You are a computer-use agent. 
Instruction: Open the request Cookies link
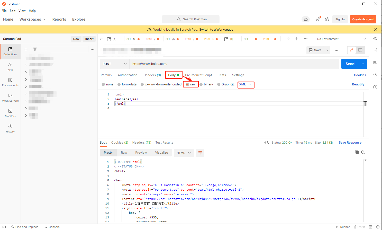(x=360, y=75)
